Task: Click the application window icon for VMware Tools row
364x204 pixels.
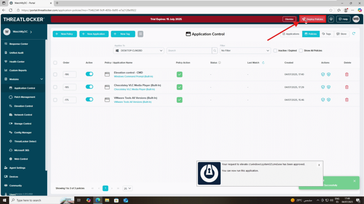Action: [107, 100]
